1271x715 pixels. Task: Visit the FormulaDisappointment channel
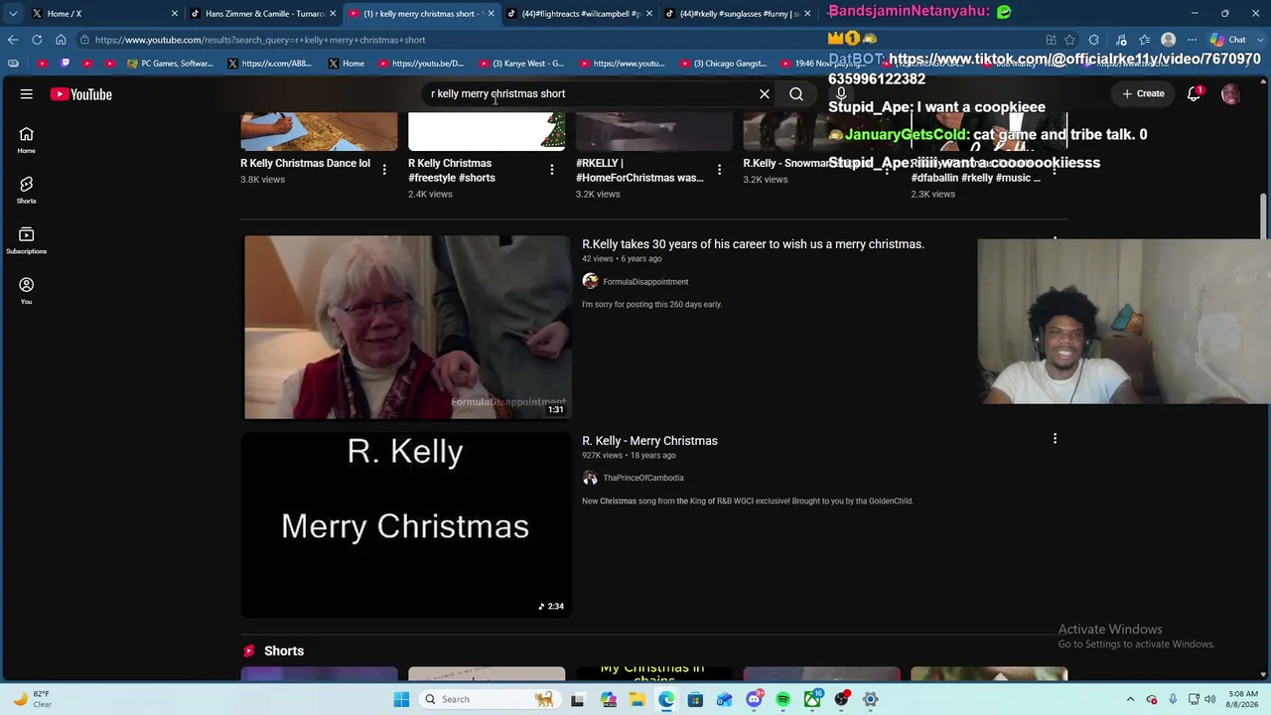(645, 282)
